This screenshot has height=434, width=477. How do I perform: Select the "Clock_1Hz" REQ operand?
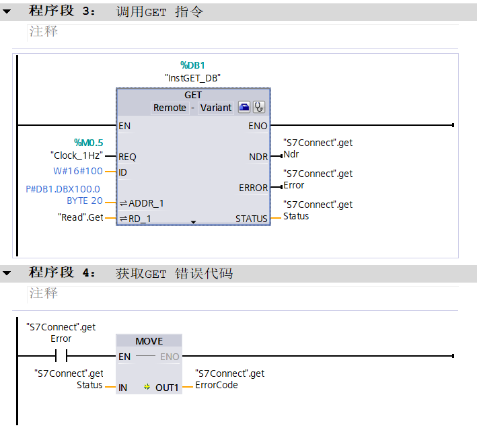click(77, 156)
